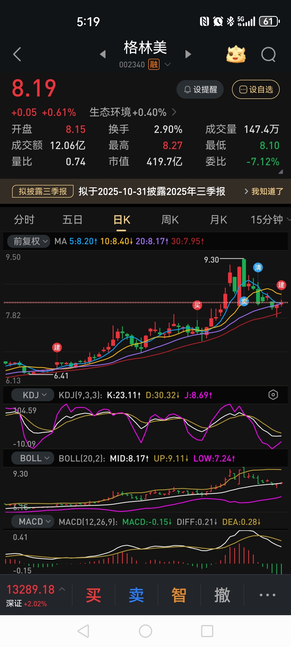
Task: Switch to 周K chart tab
Action: coord(170,220)
